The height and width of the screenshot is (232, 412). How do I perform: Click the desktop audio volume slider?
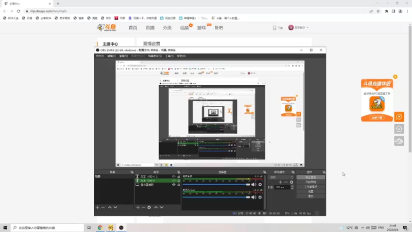[x=216, y=185]
